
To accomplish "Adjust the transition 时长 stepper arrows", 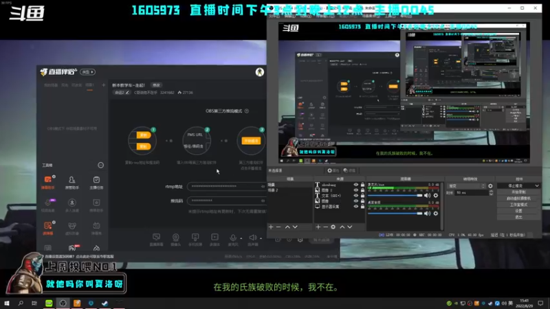I will pos(491,193).
